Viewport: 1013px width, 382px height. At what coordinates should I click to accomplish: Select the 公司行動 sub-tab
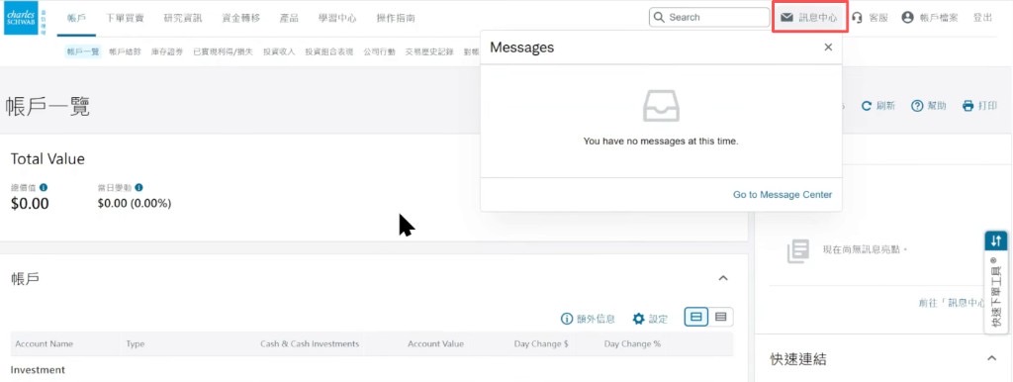click(379, 51)
